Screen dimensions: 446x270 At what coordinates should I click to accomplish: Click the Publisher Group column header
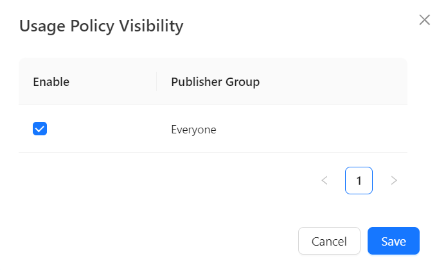point(215,81)
